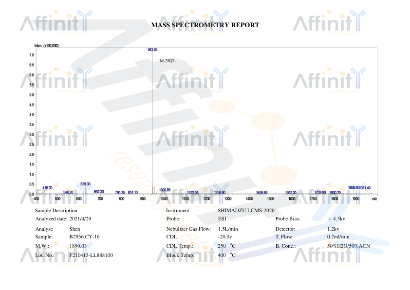Select the MASS SPECTROMETRY REPORT title

click(x=205, y=25)
